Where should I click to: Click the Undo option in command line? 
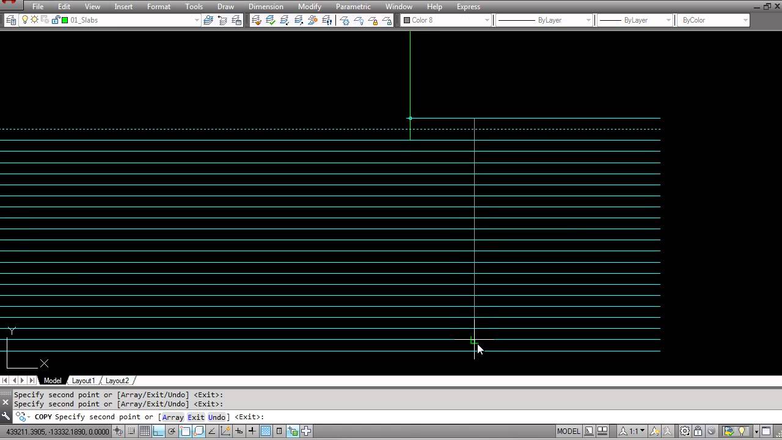tap(217, 417)
